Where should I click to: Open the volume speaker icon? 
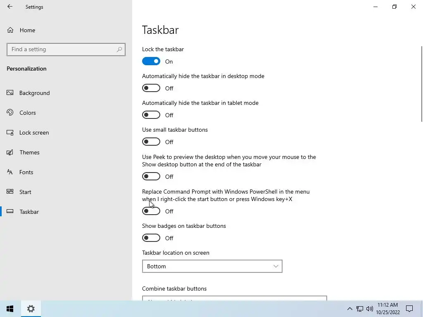(x=370, y=309)
